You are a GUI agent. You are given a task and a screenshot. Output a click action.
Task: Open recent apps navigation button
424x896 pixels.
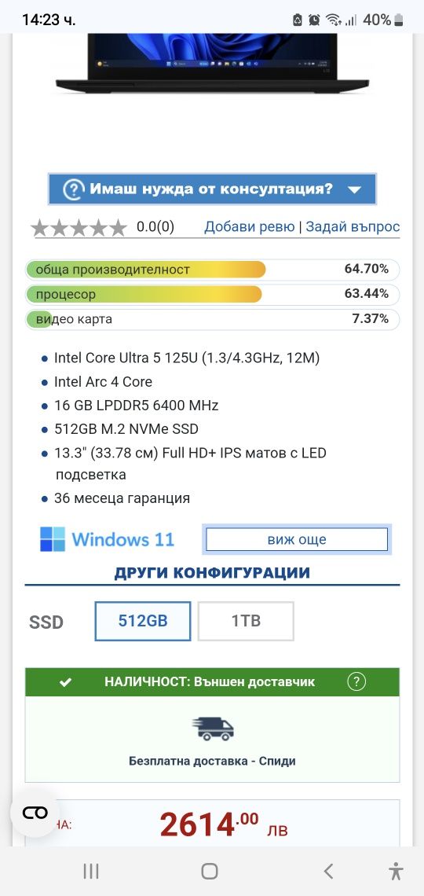click(x=91, y=871)
